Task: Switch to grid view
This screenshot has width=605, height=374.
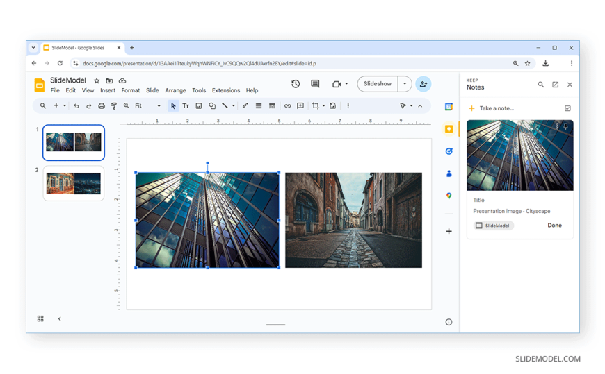Action: [40, 318]
